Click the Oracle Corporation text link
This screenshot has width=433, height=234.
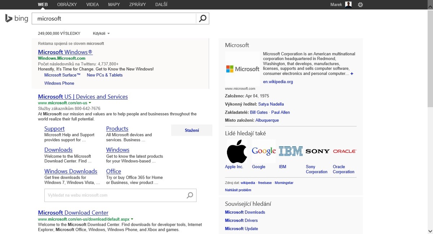point(344,169)
